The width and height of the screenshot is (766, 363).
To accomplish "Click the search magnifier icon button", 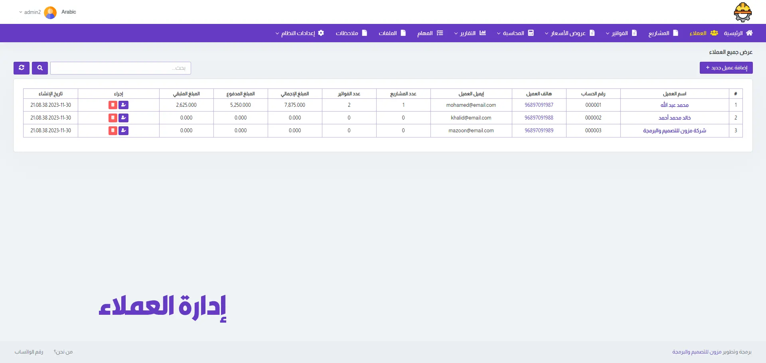I will [40, 68].
